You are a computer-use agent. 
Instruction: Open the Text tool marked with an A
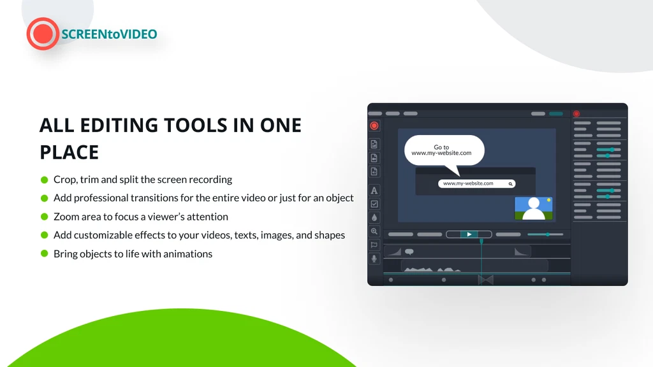[x=374, y=191]
